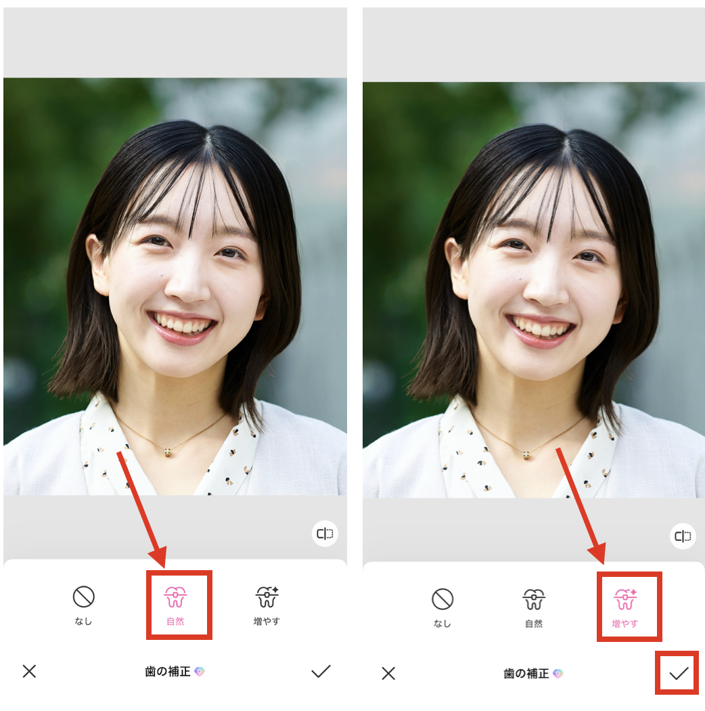Disable correction by selecting なし on the right panel
This screenshot has height=711, width=705.
pos(442,599)
